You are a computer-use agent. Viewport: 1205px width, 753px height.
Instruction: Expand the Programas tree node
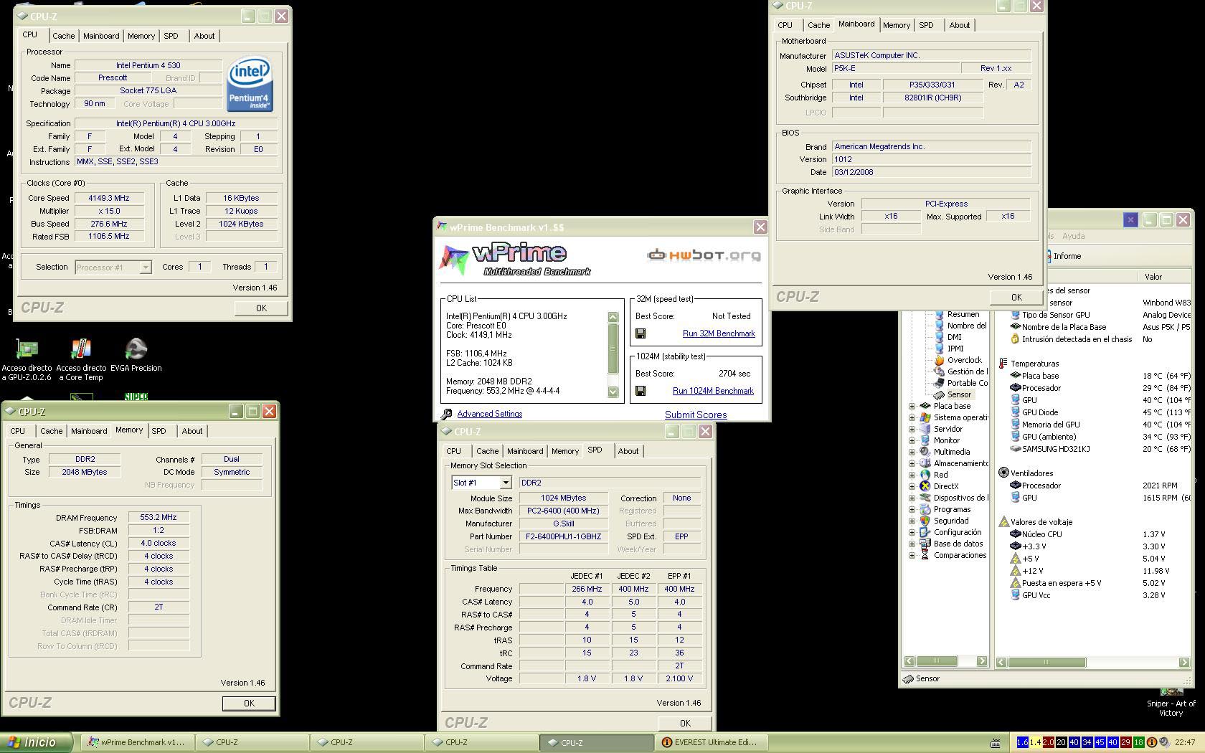[x=912, y=509]
